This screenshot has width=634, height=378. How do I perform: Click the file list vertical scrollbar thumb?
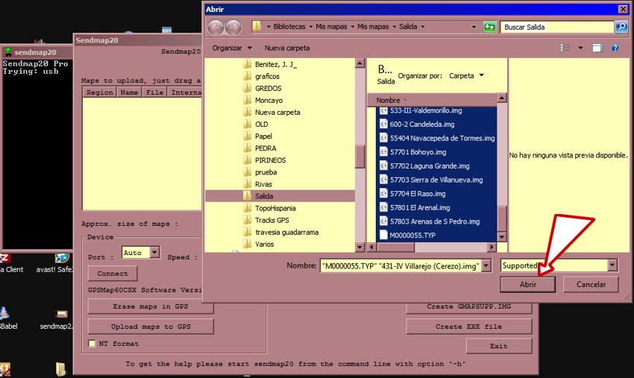[x=502, y=218]
